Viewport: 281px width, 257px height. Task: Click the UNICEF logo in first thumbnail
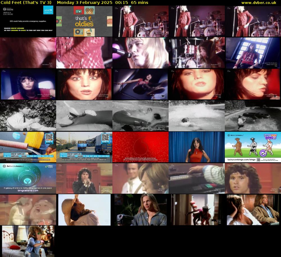point(48,10)
